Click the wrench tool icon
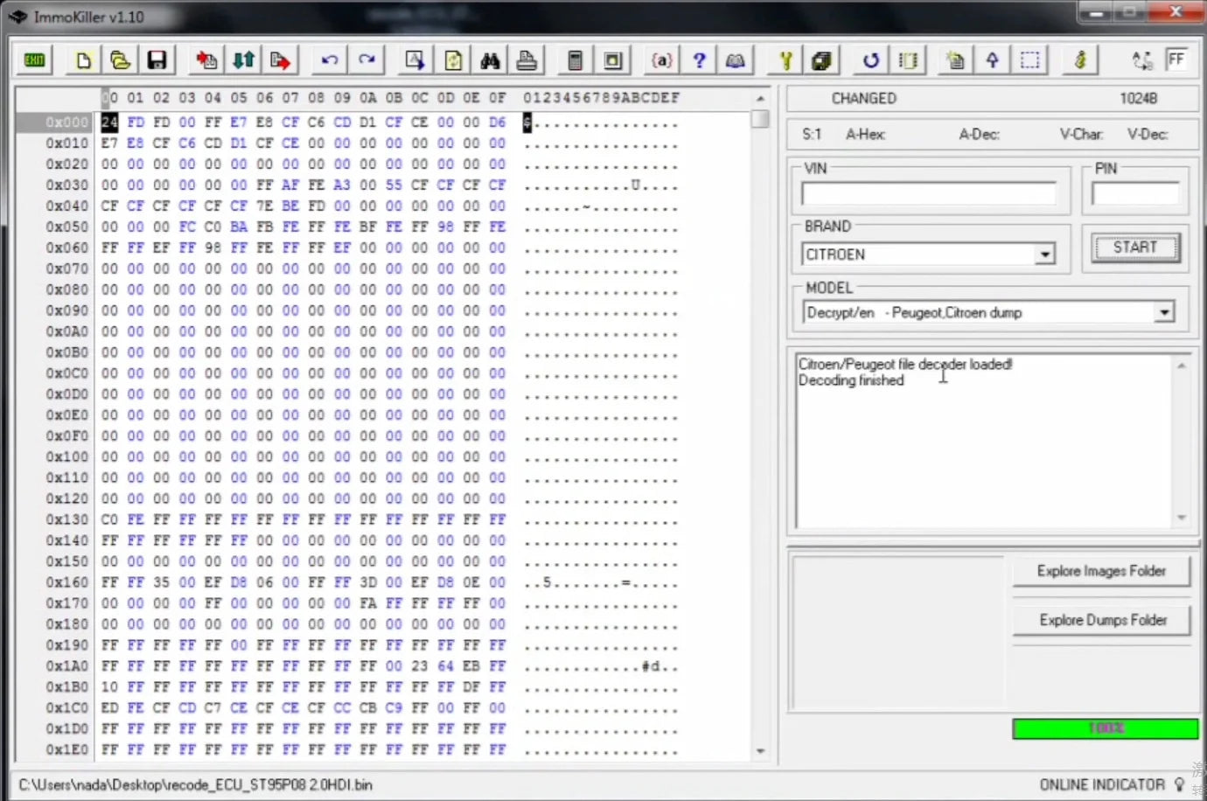 (x=784, y=59)
